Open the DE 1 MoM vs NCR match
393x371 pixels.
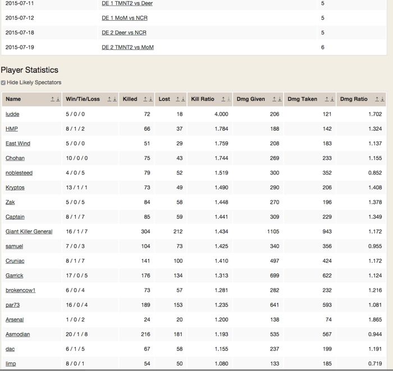[125, 18]
